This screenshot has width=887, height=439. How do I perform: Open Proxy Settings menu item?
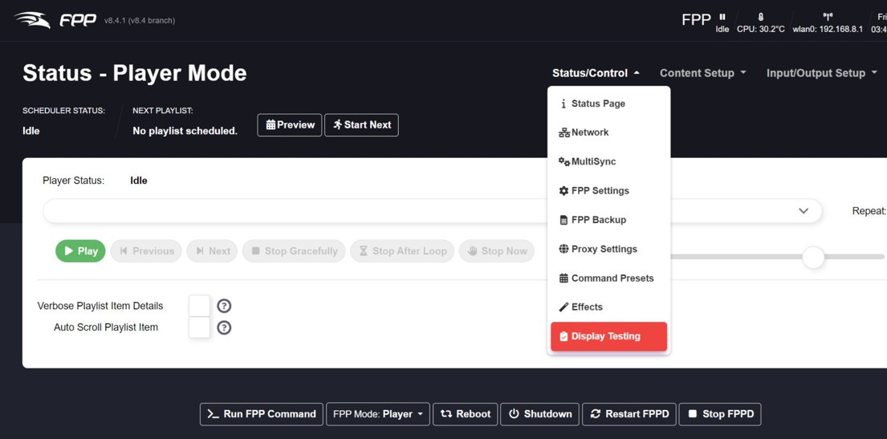pos(608,249)
